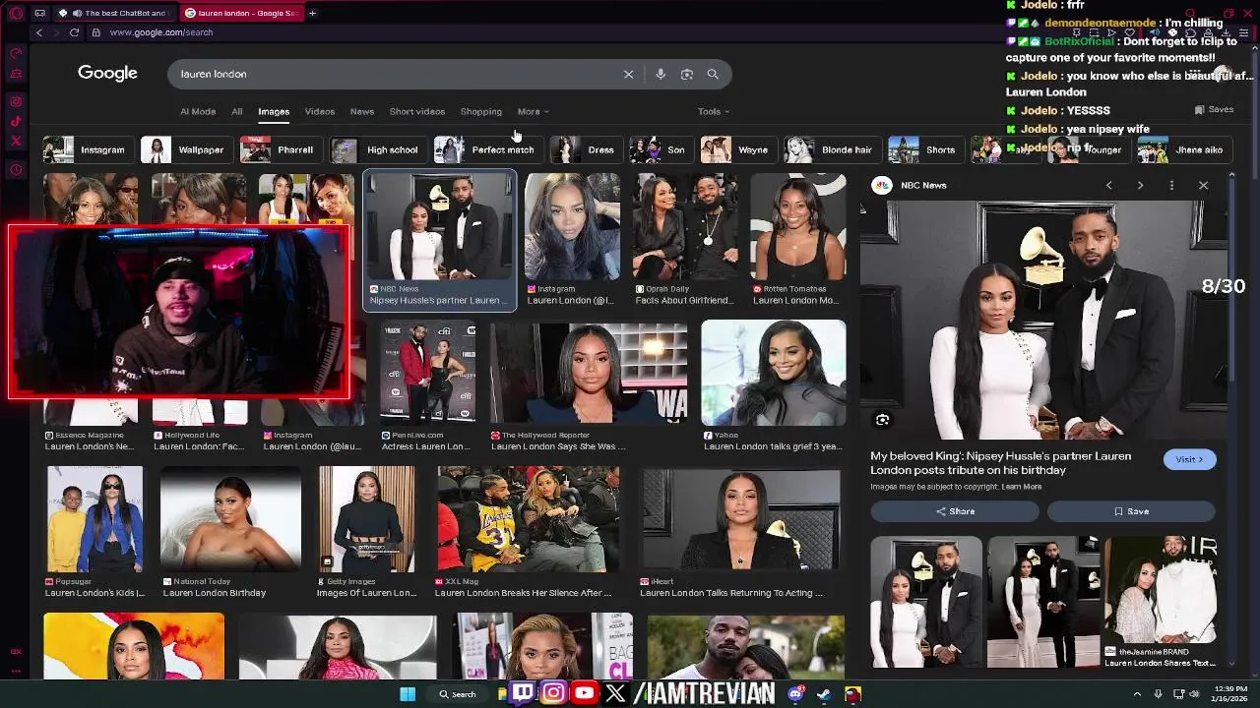Switch to AI Mode tab
This screenshot has height=708, width=1260.
(198, 111)
